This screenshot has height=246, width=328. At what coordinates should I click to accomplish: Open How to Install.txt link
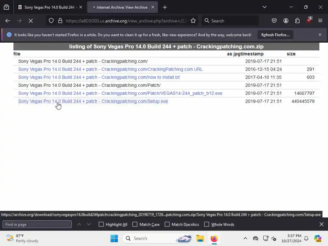(x=99, y=77)
